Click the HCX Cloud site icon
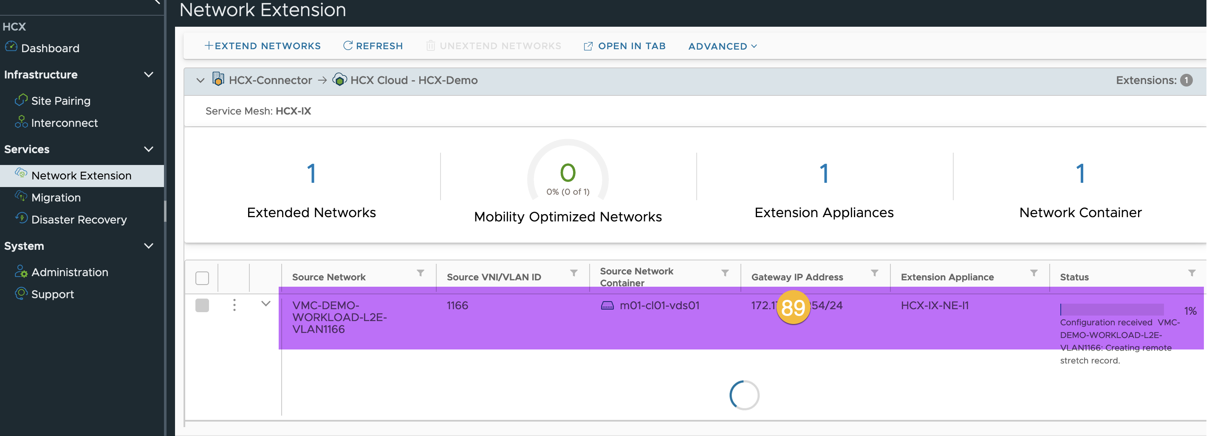 [x=340, y=80]
